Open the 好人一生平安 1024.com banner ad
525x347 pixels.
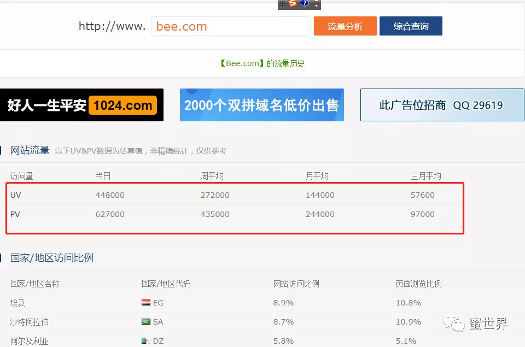click(x=81, y=105)
